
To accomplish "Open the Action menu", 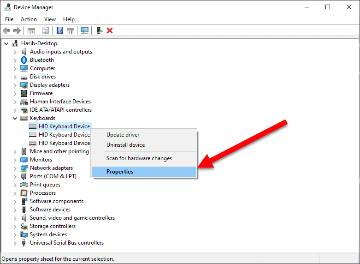I will pos(29,19).
